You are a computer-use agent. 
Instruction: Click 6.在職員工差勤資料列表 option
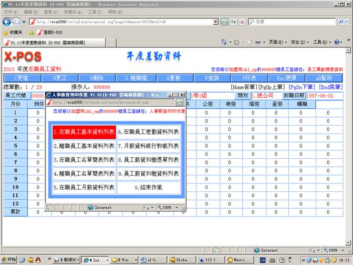click(x=149, y=132)
